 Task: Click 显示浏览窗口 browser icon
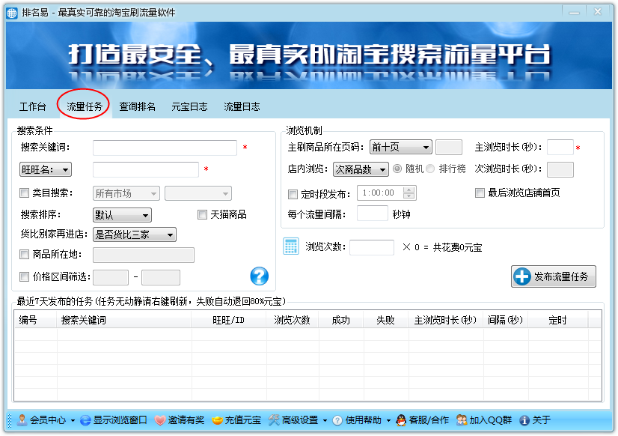coord(85,420)
